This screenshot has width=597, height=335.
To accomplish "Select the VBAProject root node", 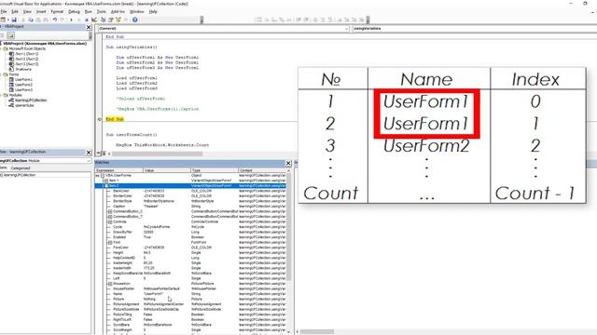I will pos(45,44).
